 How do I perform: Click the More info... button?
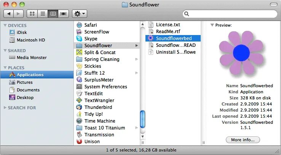tap(243, 140)
